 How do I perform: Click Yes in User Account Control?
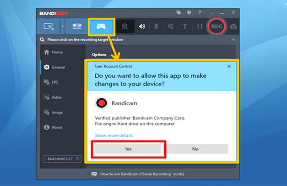point(128,149)
